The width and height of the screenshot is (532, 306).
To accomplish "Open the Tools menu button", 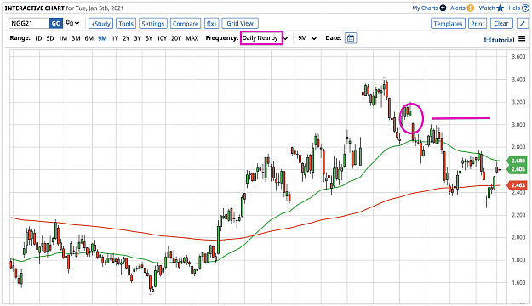I will (x=126, y=24).
